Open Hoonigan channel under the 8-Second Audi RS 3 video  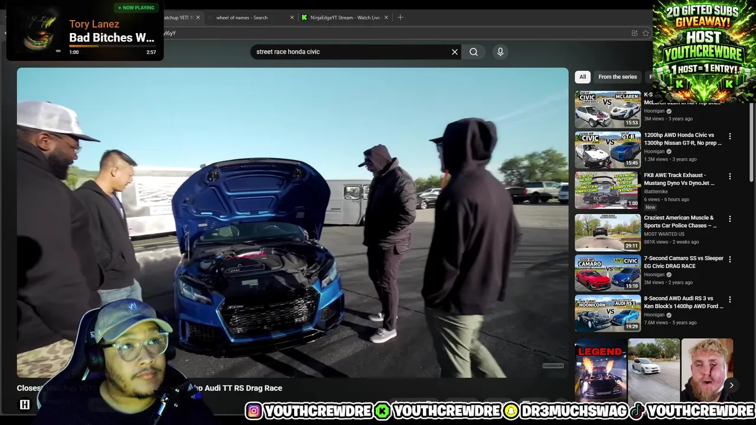pos(654,315)
